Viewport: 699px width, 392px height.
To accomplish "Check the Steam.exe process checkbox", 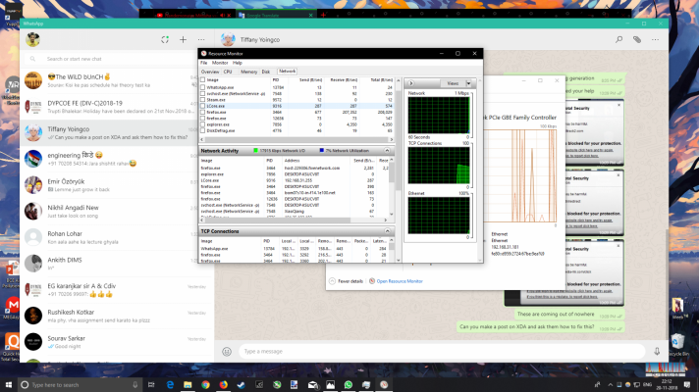I will pyautogui.click(x=203, y=100).
